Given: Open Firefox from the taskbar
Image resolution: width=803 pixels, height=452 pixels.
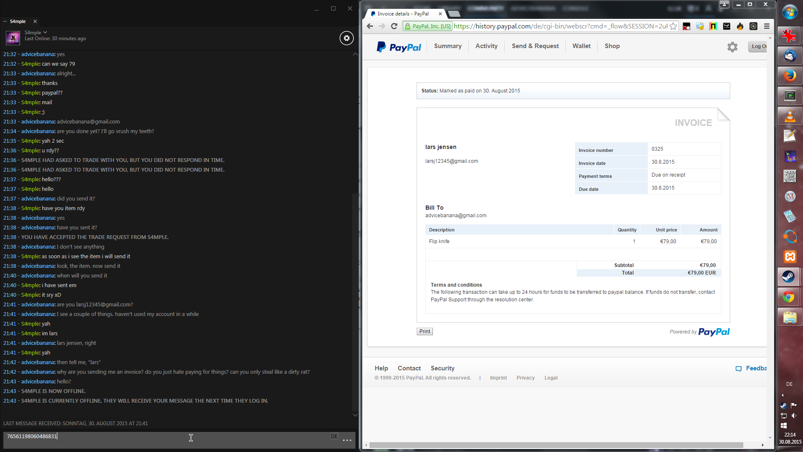Looking at the screenshot, I should pyautogui.click(x=789, y=76).
